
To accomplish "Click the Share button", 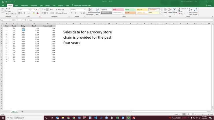I will coord(209,5).
